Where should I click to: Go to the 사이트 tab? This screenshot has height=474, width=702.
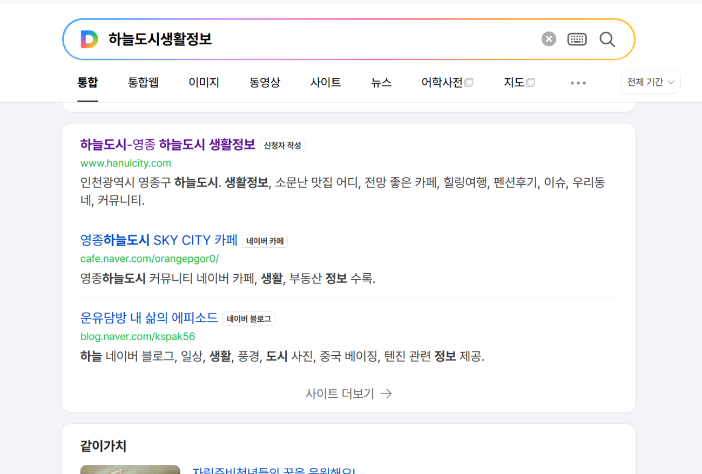(x=326, y=83)
